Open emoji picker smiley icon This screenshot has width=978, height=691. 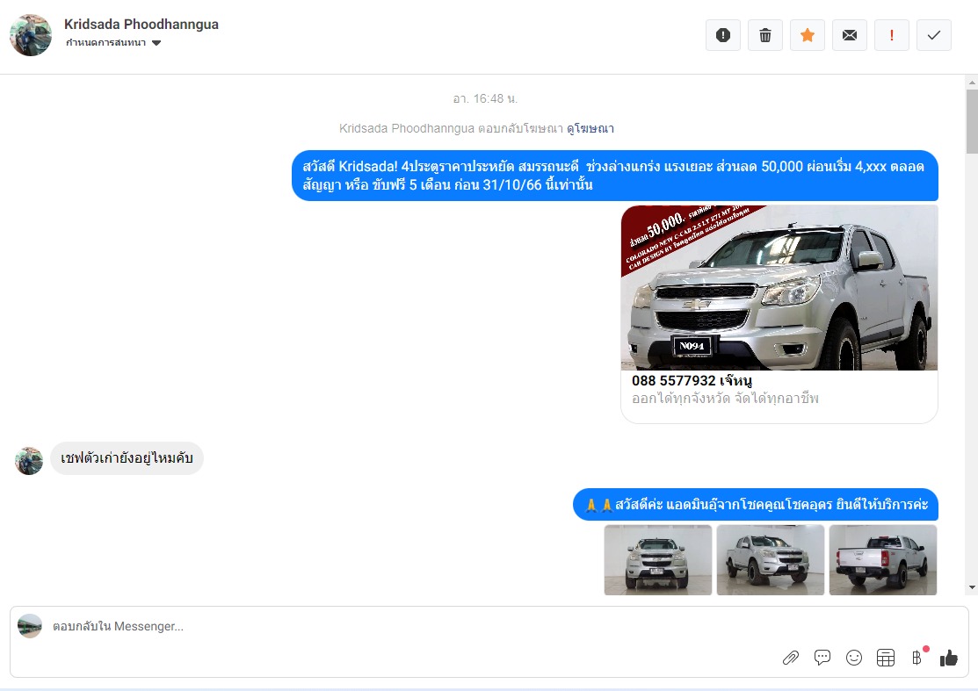click(854, 658)
